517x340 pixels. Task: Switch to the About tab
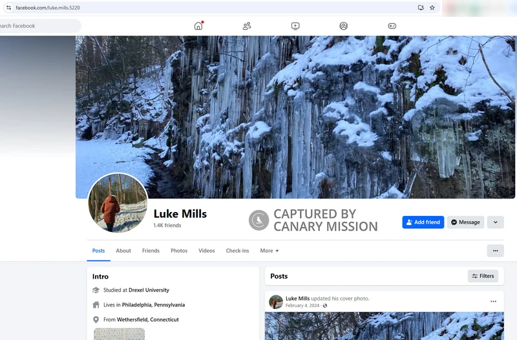pyautogui.click(x=123, y=251)
